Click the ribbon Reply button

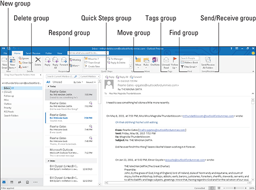(47, 62)
